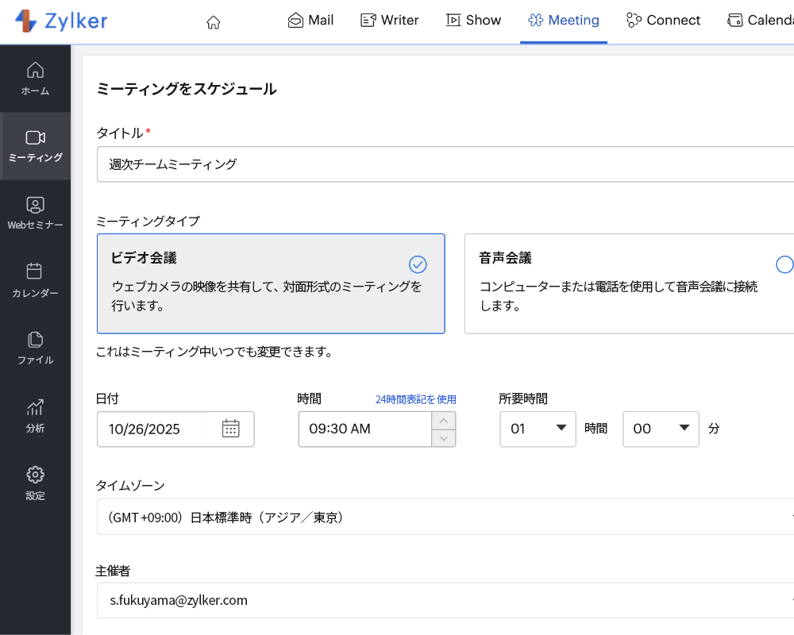Open the home icon in top bar
Image resolution: width=794 pixels, height=635 pixels.
point(214,22)
